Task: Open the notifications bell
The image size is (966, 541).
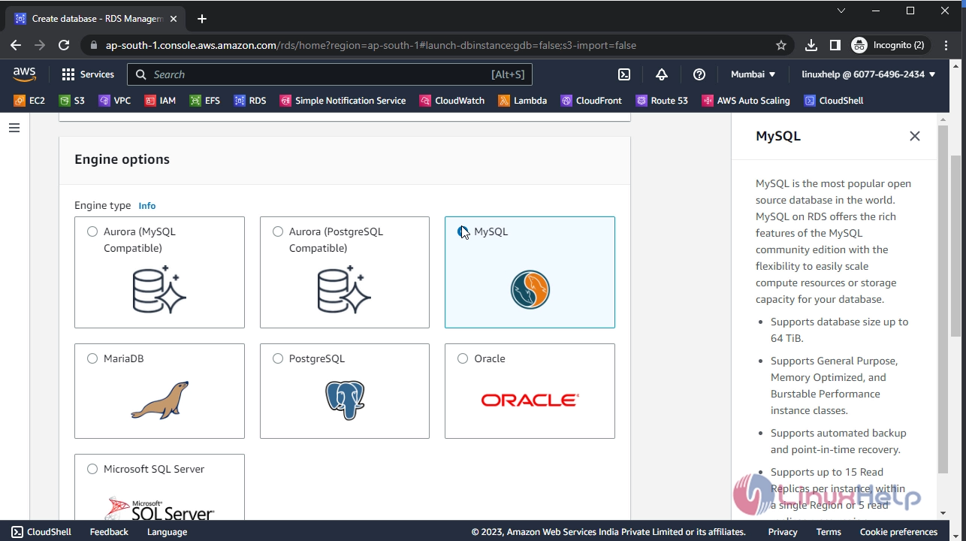Action: (662, 74)
